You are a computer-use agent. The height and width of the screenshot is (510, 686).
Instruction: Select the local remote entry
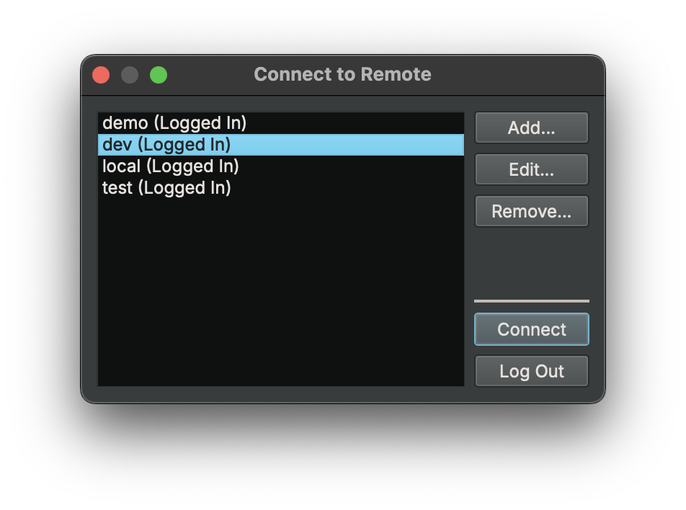pyautogui.click(x=169, y=166)
